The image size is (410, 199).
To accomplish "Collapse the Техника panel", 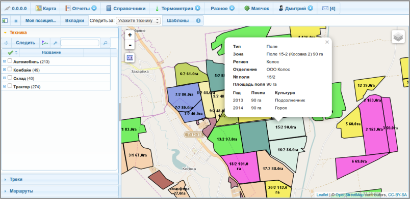I will (60, 32).
